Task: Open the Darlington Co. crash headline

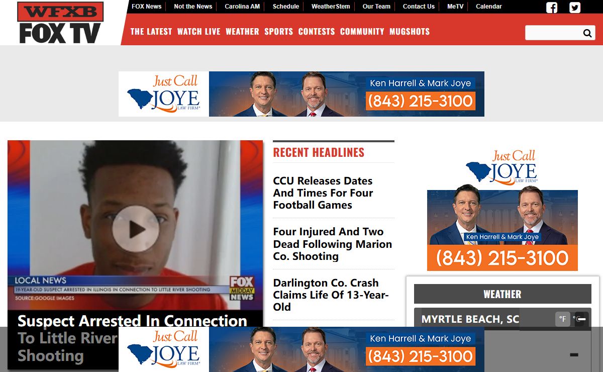Action: [331, 295]
